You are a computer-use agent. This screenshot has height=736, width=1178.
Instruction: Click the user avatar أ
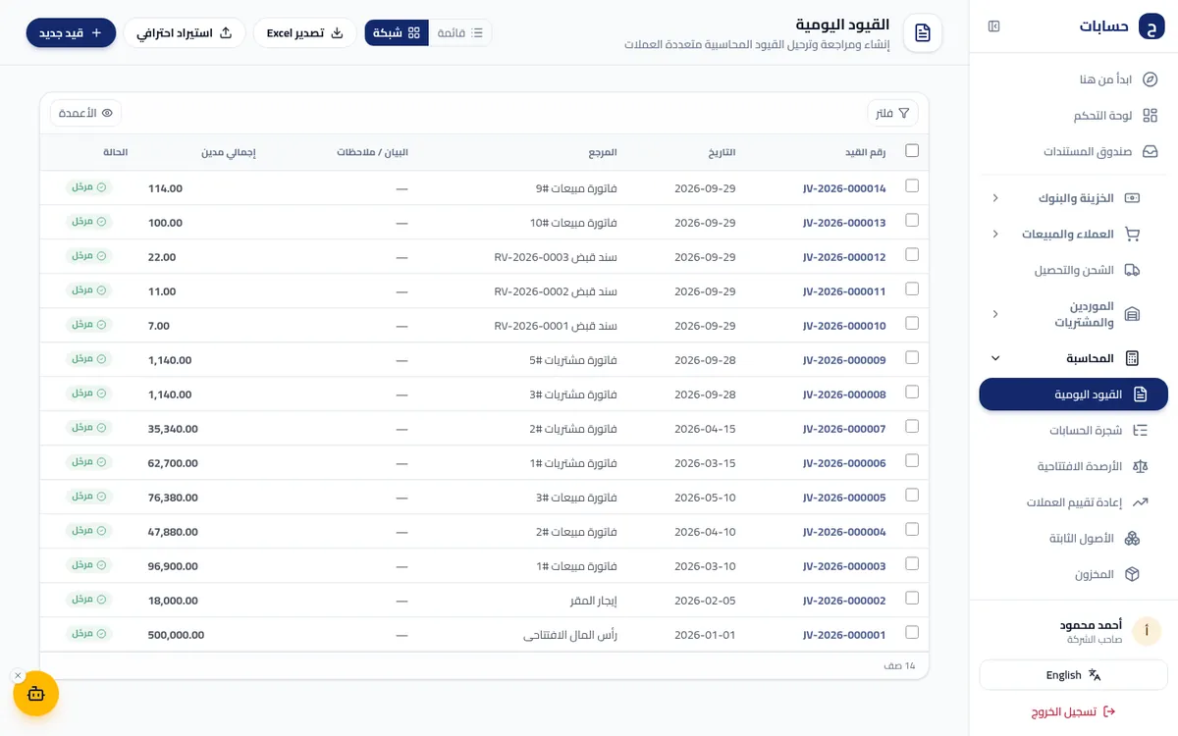point(1147,631)
